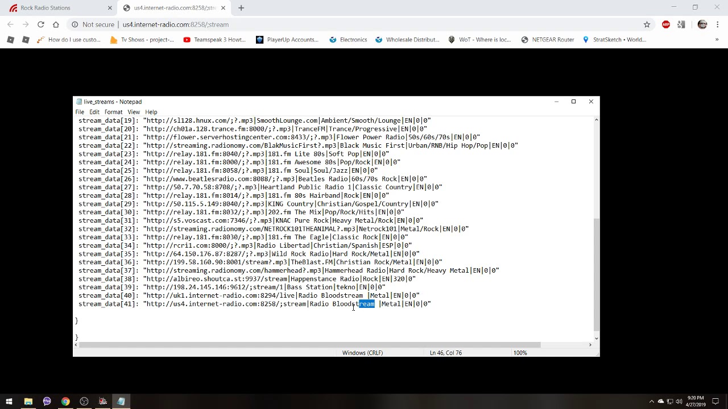The image size is (728, 409).
Task: Open Google Chrome from the taskbar
Action: point(65,402)
